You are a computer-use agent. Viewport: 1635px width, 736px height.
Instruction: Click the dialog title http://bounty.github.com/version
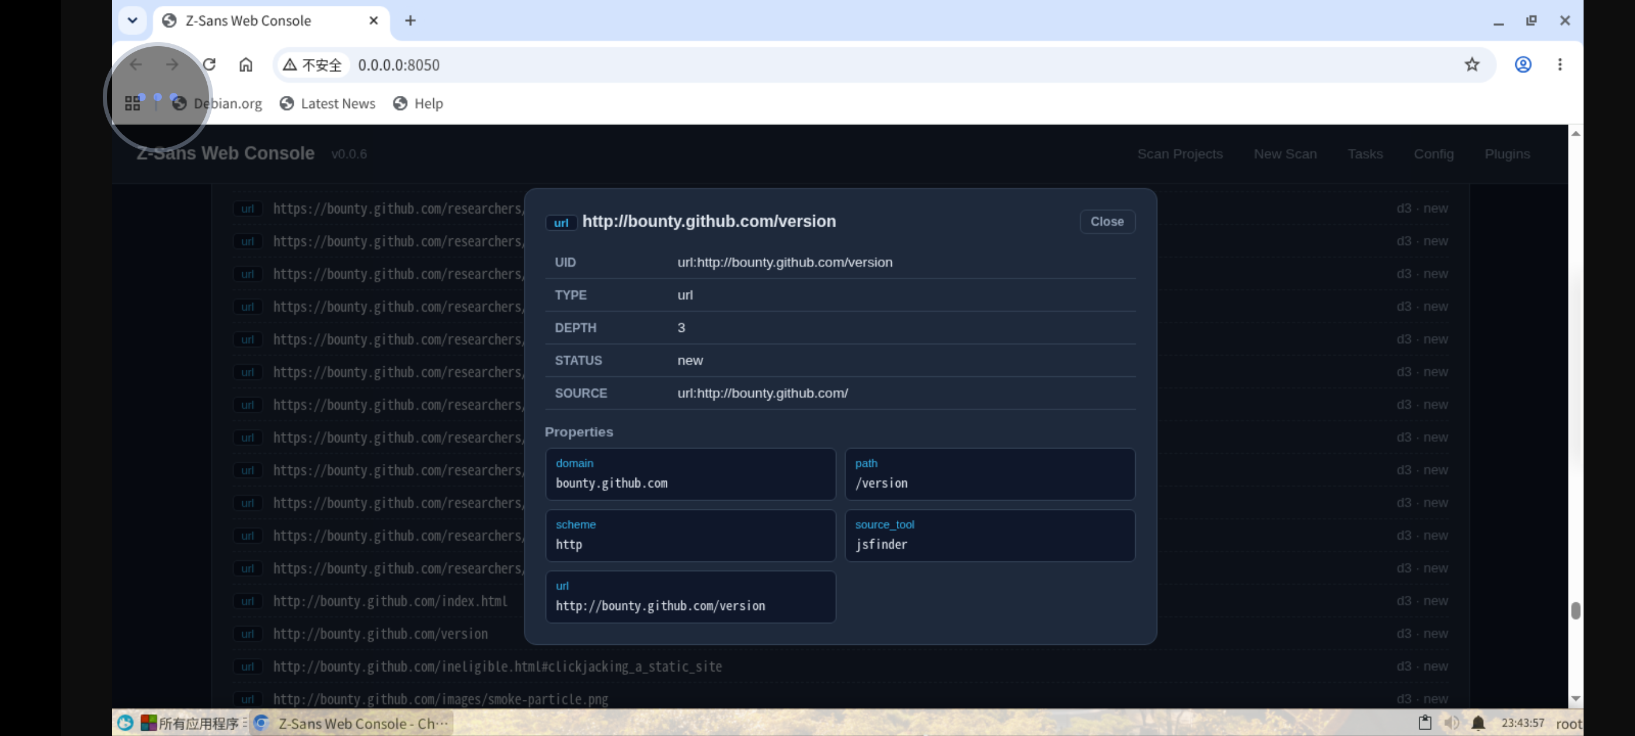click(x=709, y=221)
